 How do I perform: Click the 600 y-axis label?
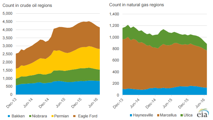(116, 60)
